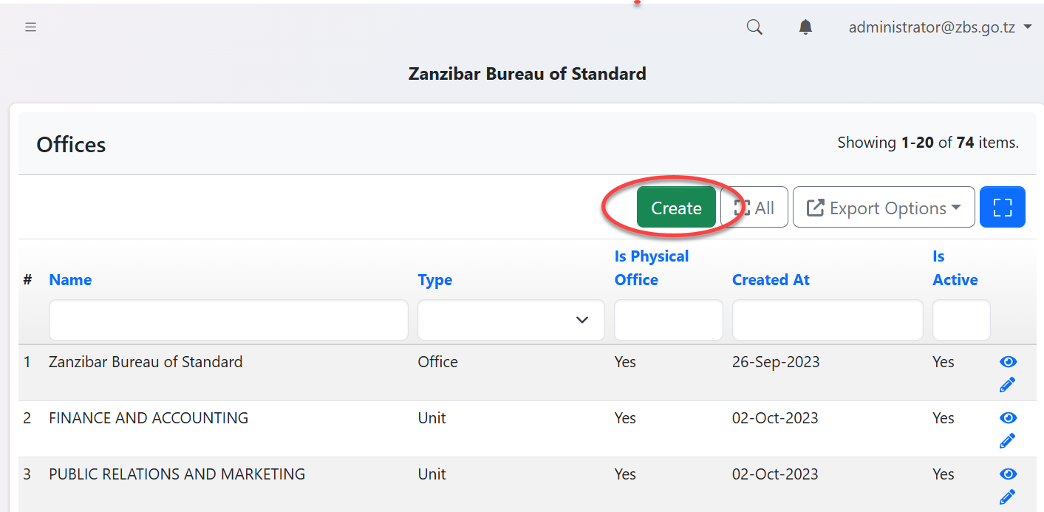
Task: View Zanzibar Bureau of Standard record
Action: tap(1008, 361)
